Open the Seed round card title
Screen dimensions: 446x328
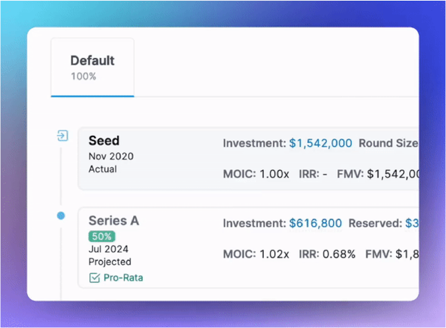point(104,140)
